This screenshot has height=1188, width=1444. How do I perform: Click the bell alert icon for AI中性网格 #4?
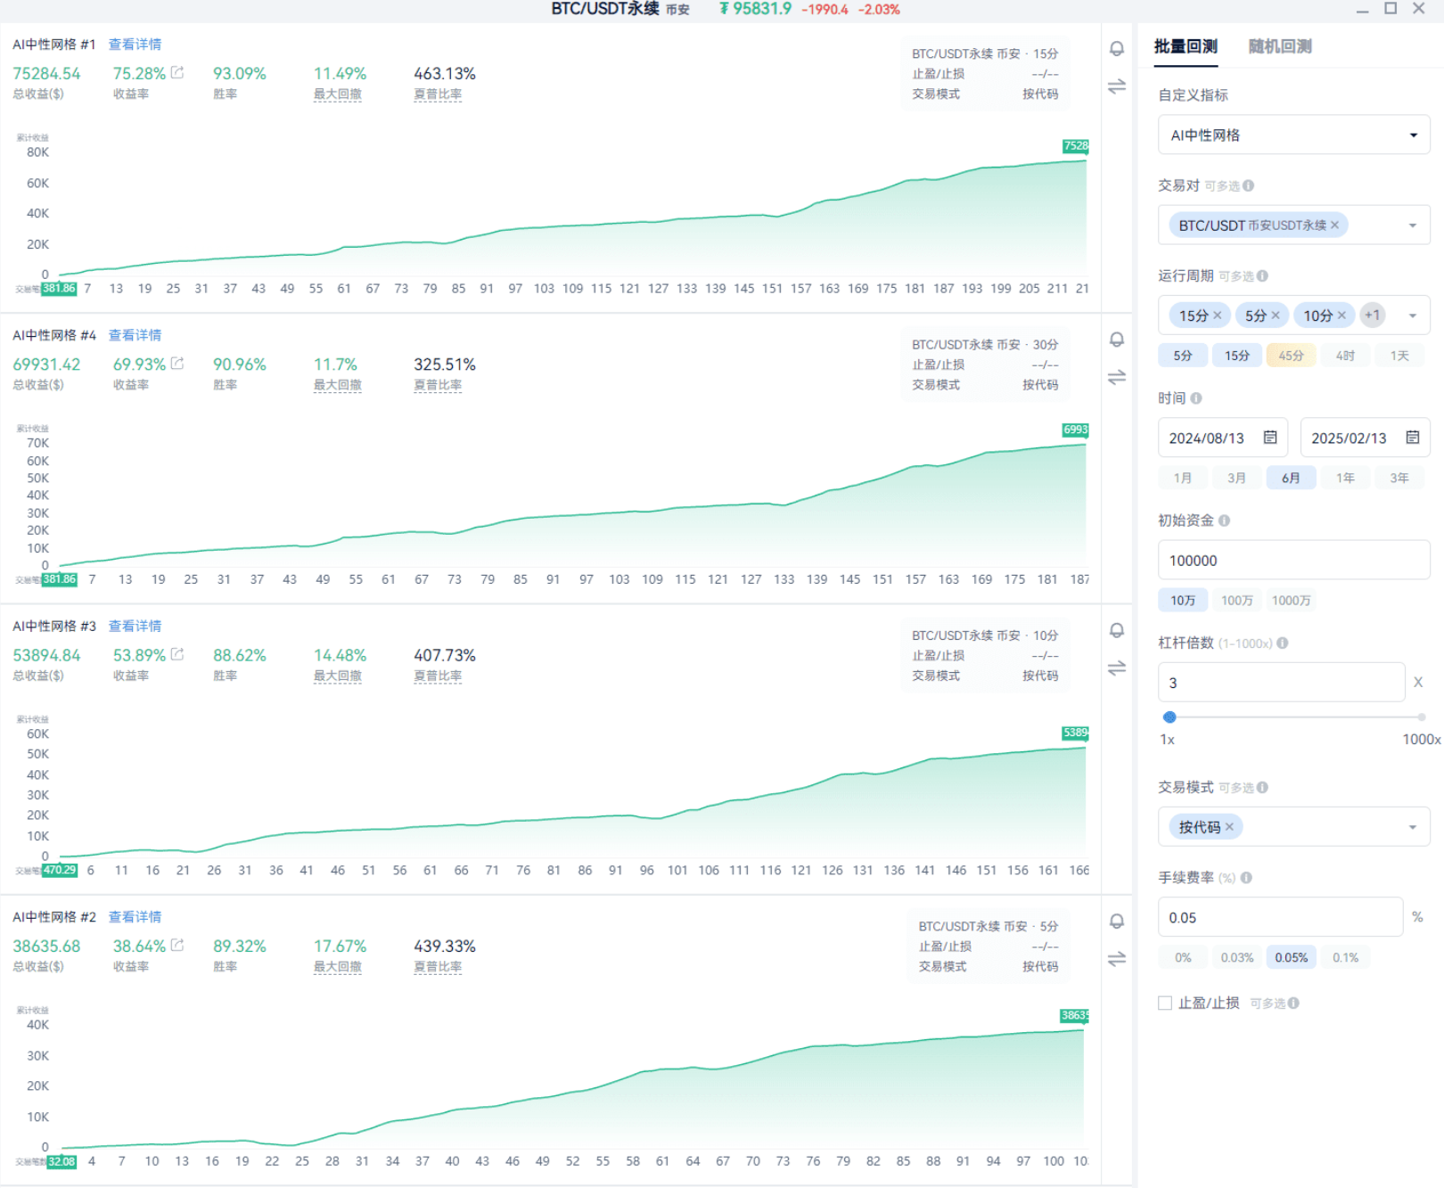click(1117, 340)
